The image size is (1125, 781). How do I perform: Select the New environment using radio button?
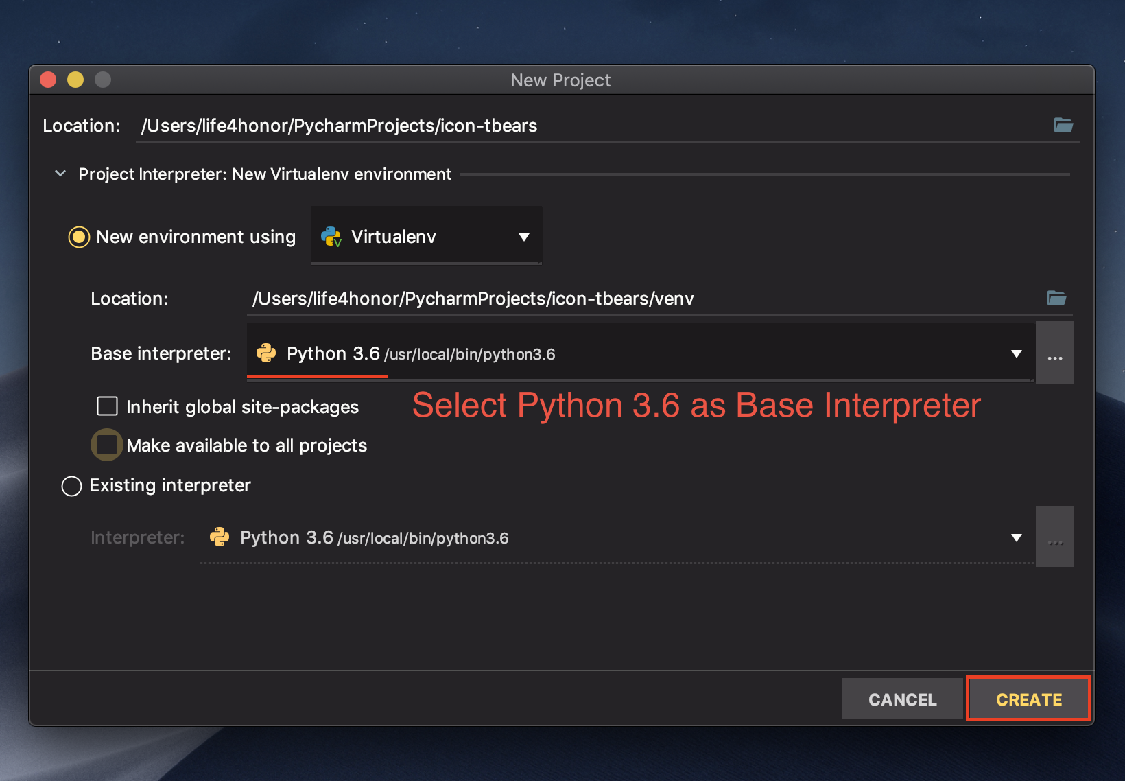pos(79,237)
